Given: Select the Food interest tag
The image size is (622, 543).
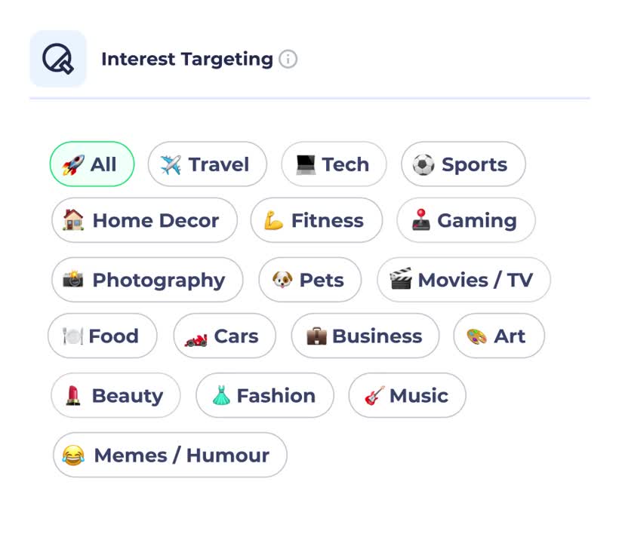Looking at the screenshot, I should click(103, 336).
